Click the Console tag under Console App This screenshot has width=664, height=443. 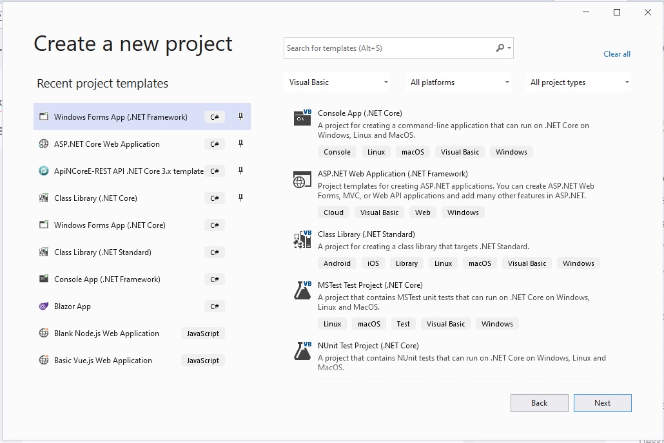click(x=337, y=152)
